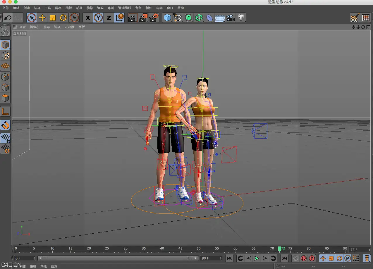This screenshot has height=269, width=373.
Task: Click the green playhead marker at frame 72
Action: (279, 249)
